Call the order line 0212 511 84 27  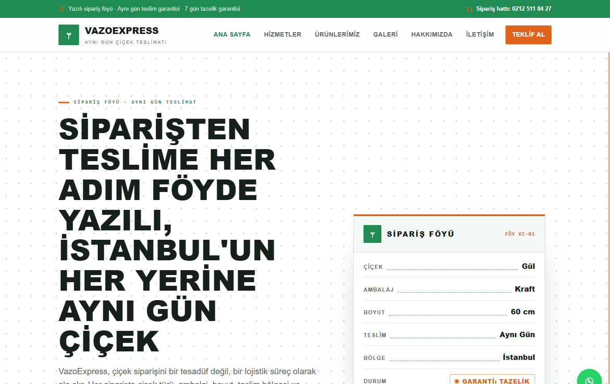pos(514,8)
